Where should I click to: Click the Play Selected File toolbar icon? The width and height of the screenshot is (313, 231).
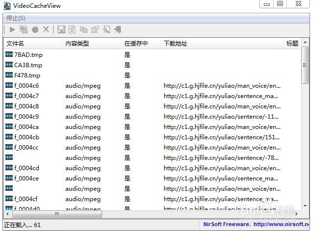[12, 30]
